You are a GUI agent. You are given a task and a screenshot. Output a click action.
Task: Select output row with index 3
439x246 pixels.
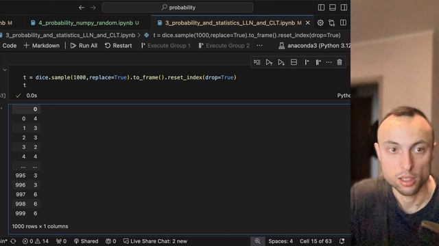point(26,147)
